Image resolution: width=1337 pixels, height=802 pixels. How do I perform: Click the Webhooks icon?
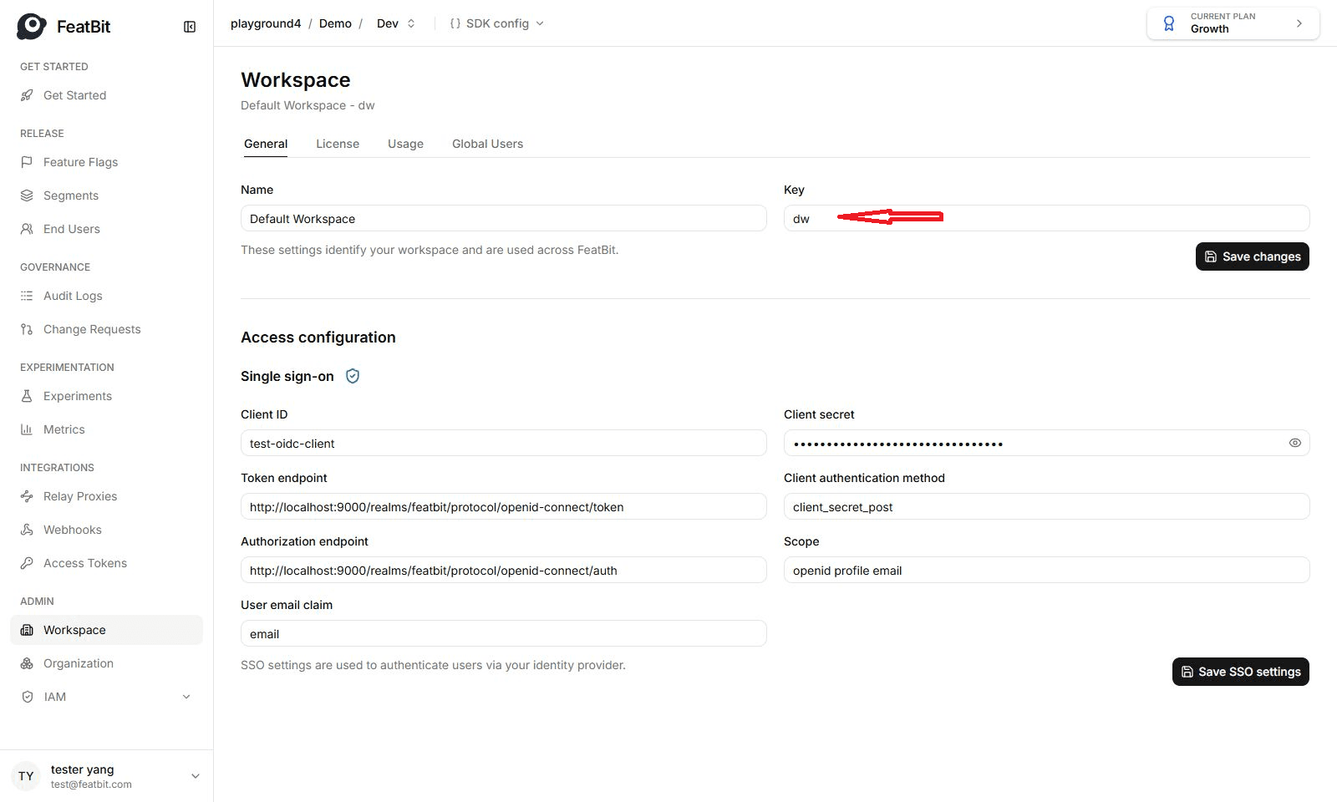point(27,530)
